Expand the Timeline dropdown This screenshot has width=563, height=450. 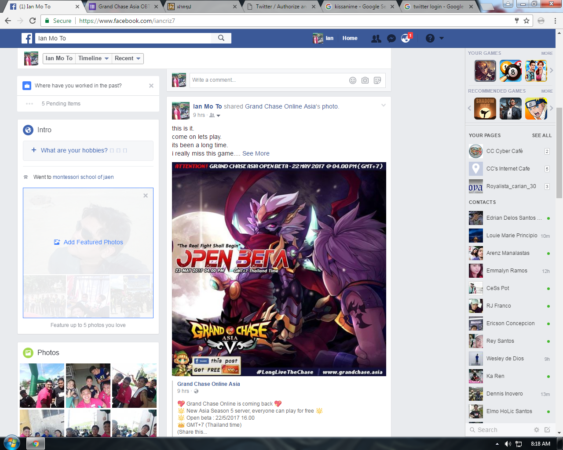click(93, 58)
